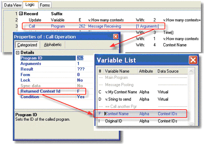Select variable C v.My Context Name
This screenshot has height=144, width=204.
143,92
